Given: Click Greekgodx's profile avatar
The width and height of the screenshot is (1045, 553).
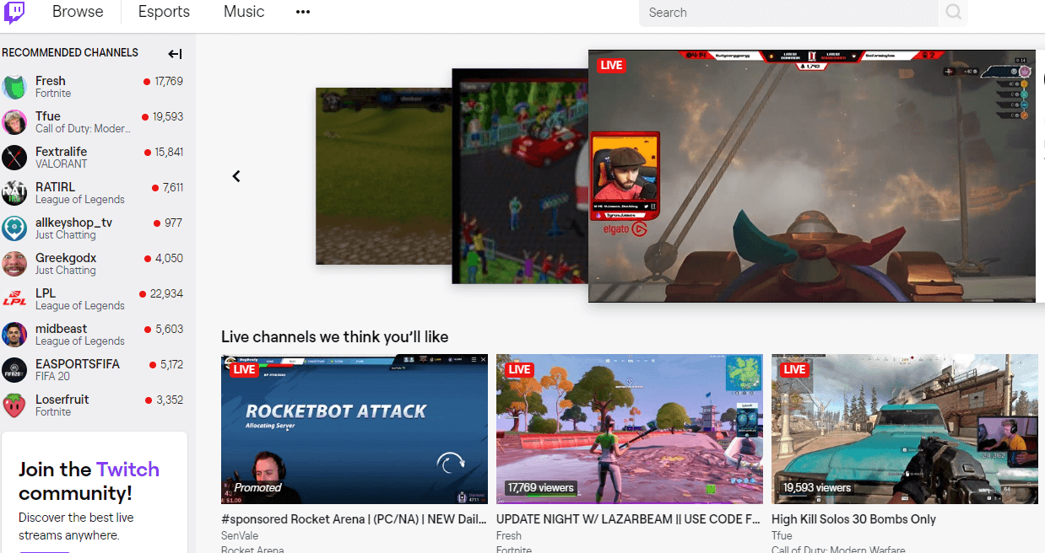Looking at the screenshot, I should [x=14, y=264].
